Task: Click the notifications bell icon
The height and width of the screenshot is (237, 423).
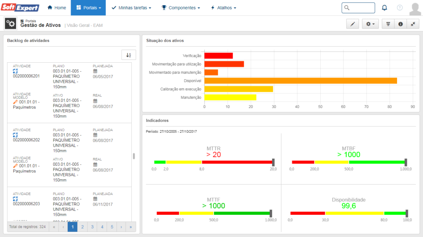Action: coord(385,8)
